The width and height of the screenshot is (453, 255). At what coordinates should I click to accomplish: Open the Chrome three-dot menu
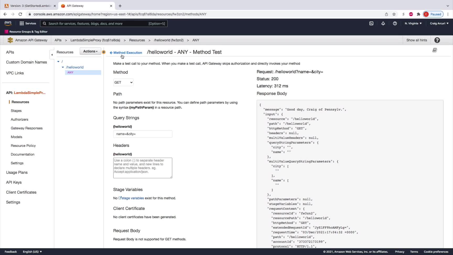(x=448, y=14)
